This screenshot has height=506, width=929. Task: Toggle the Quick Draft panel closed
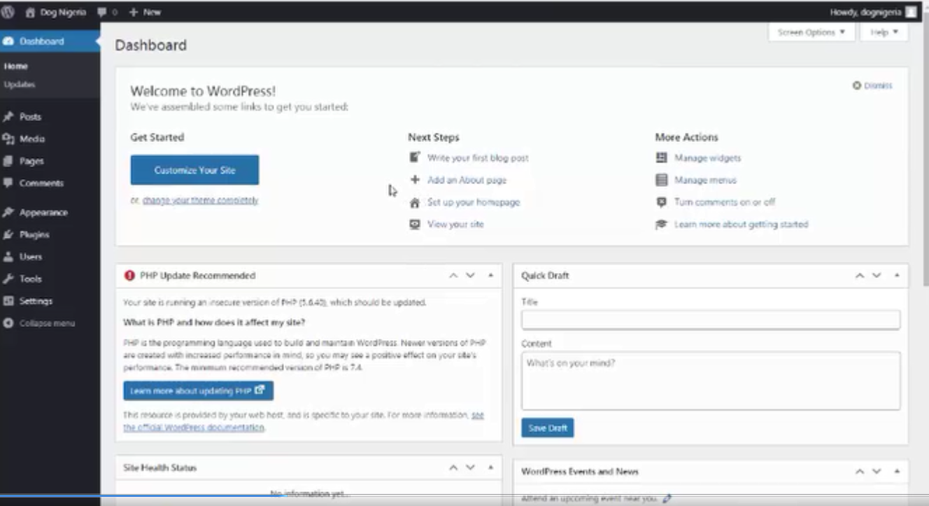point(897,276)
